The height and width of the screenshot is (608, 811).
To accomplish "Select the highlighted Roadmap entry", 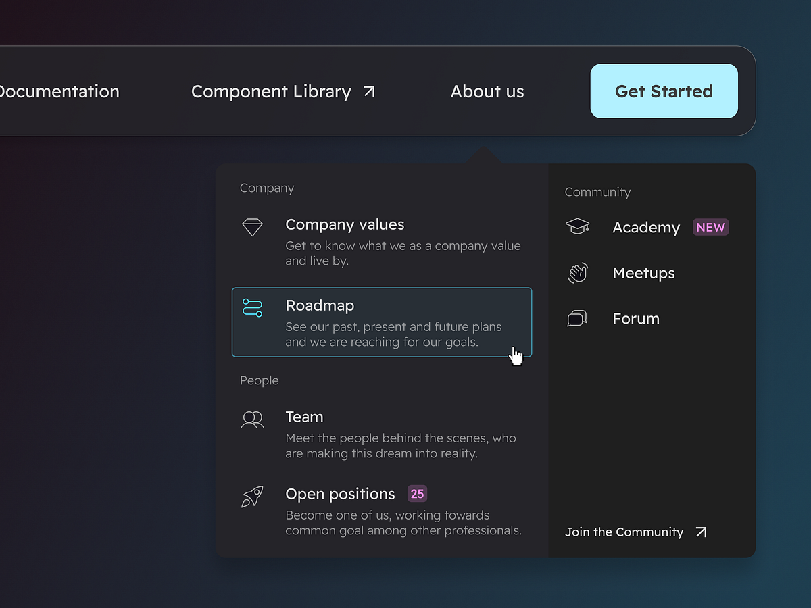I will click(x=382, y=322).
